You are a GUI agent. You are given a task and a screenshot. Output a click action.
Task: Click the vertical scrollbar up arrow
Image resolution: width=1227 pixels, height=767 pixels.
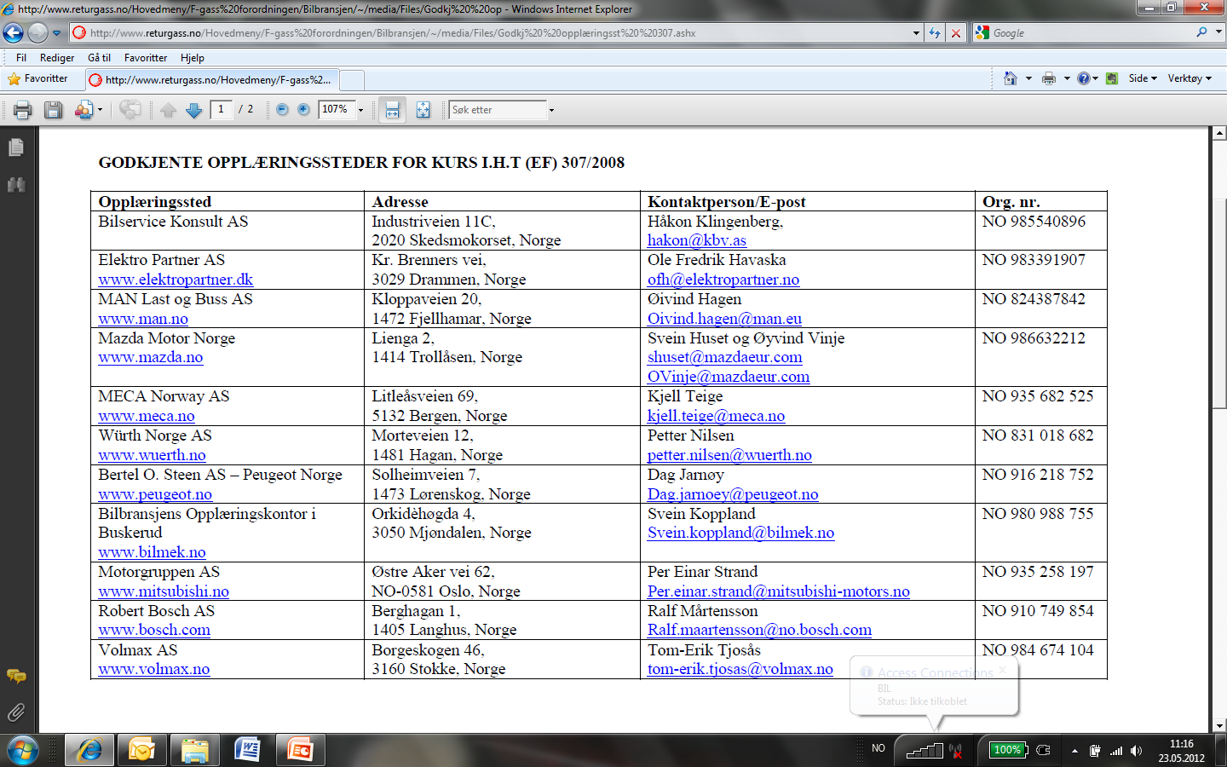1219,134
